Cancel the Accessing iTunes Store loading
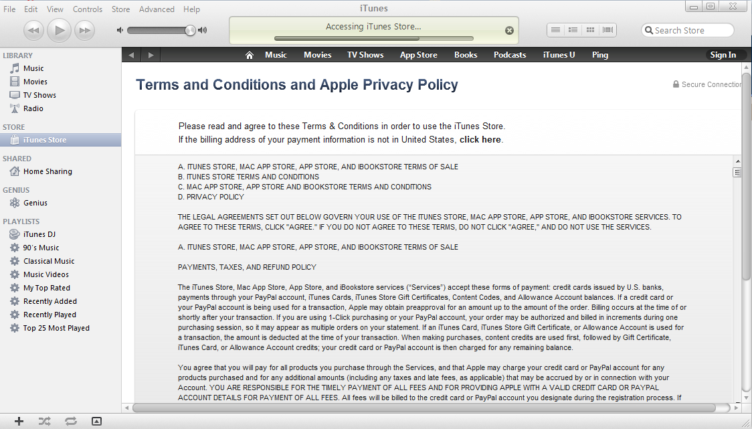Image resolution: width=752 pixels, height=429 pixels. pyautogui.click(x=509, y=30)
